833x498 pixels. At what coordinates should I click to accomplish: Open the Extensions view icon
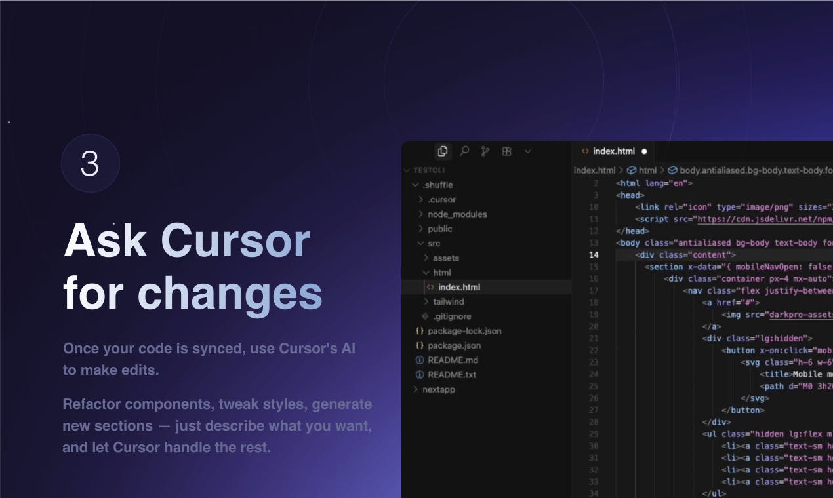[x=506, y=151]
